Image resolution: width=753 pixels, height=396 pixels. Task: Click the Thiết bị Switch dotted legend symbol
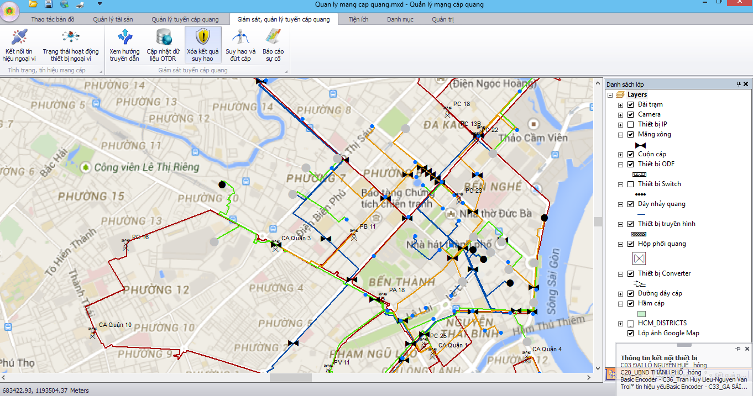click(639, 194)
